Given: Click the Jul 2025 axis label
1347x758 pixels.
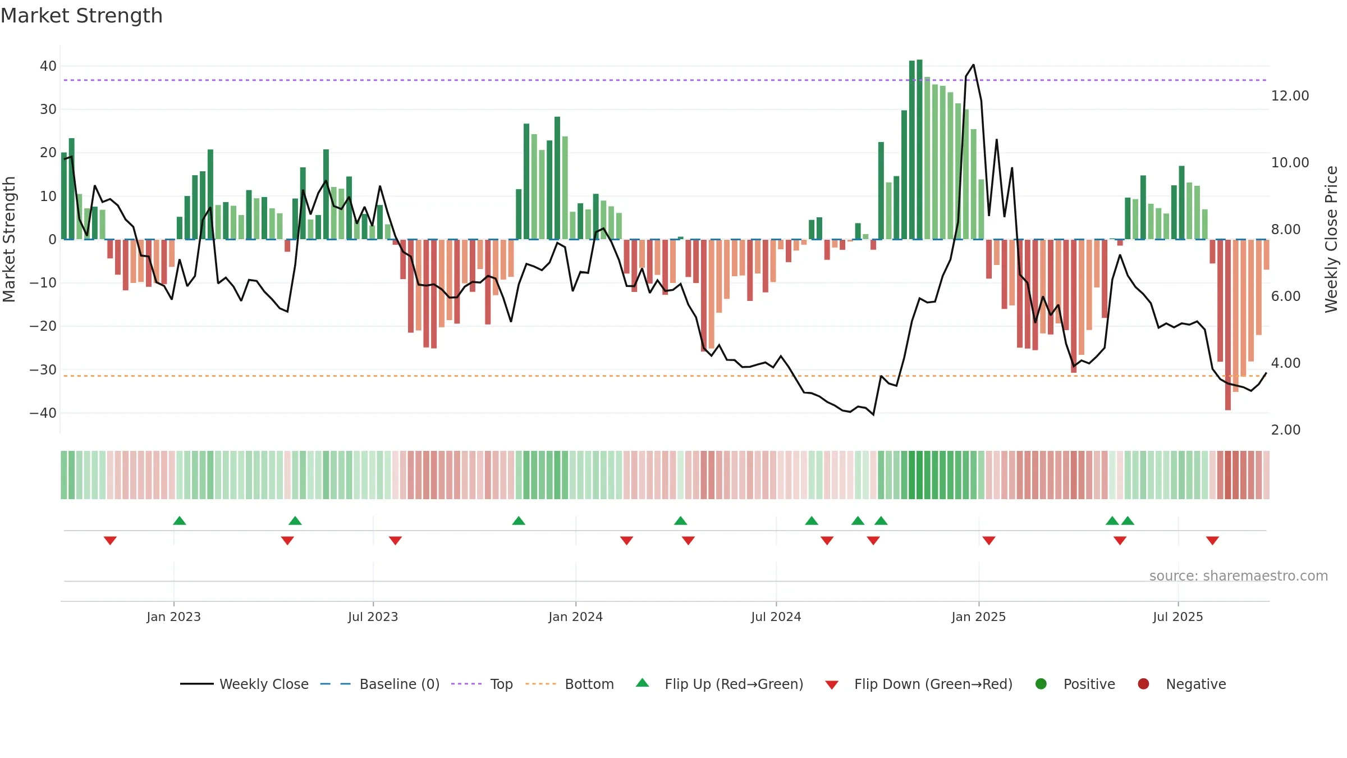Looking at the screenshot, I should [x=1178, y=617].
